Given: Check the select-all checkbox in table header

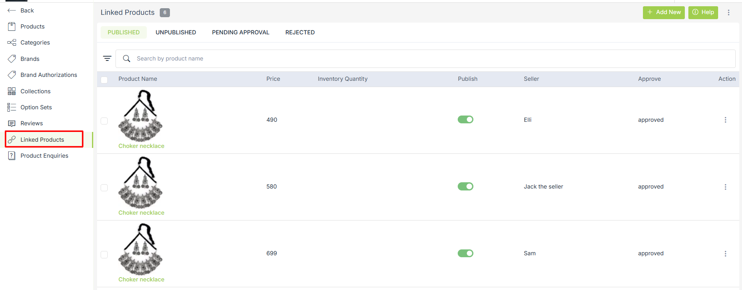Looking at the screenshot, I should tap(104, 80).
